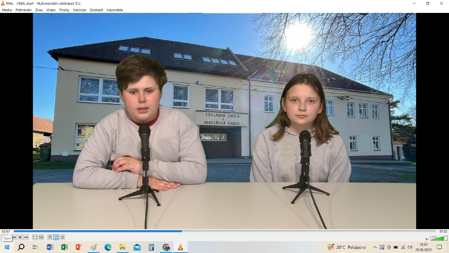
Task: Toggle loop repeat mode
Action: tap(56, 237)
